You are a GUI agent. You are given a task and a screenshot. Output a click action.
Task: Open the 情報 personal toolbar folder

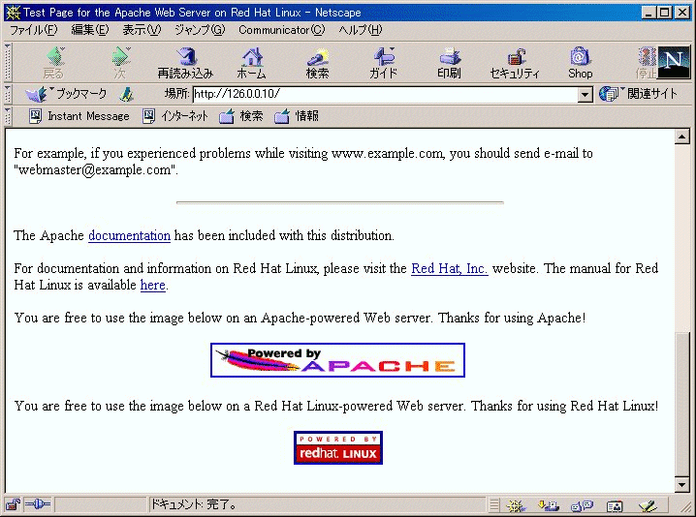[x=297, y=116]
